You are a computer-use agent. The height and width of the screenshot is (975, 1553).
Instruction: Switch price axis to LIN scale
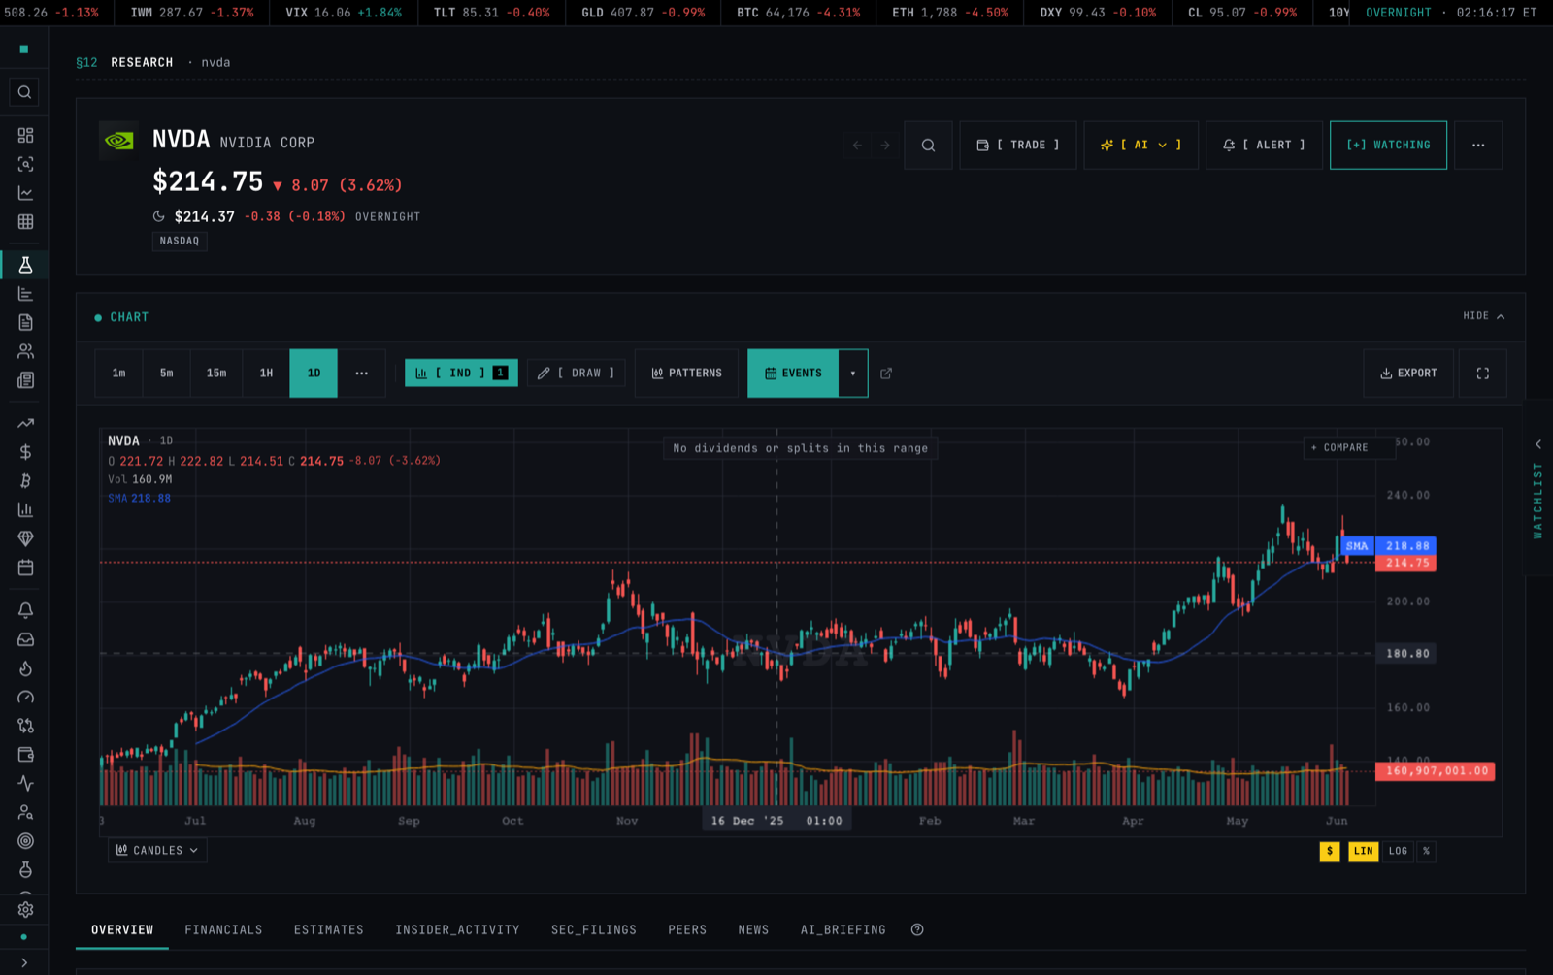tap(1363, 851)
